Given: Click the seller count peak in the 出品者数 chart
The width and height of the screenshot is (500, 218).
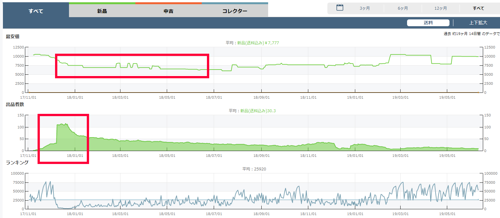Looking at the screenshot, I should pyautogui.click(x=66, y=124).
